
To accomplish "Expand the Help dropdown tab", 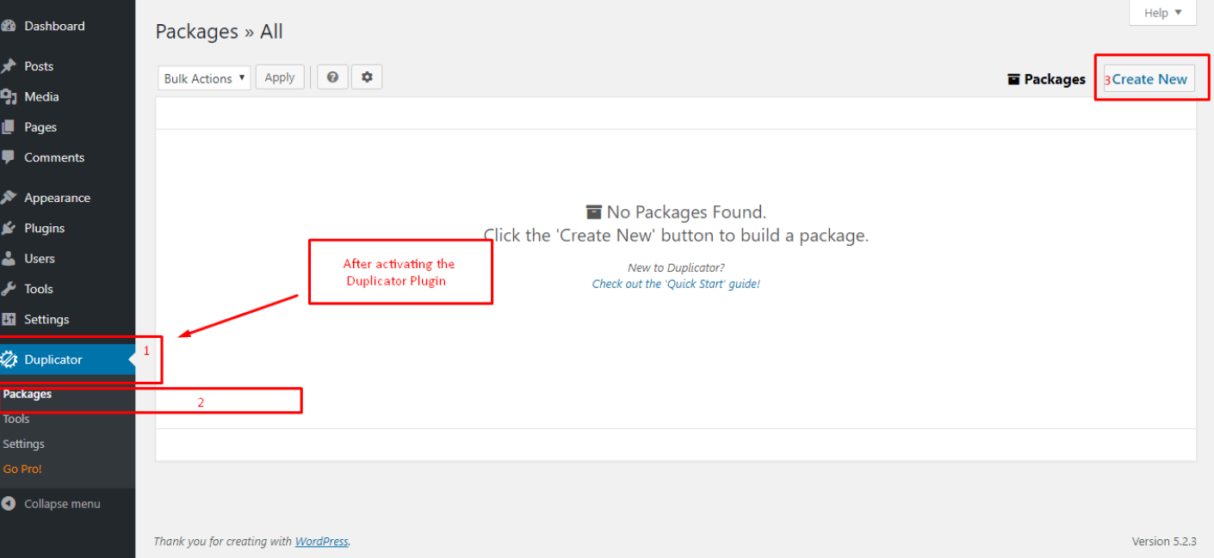I will pos(1163,13).
